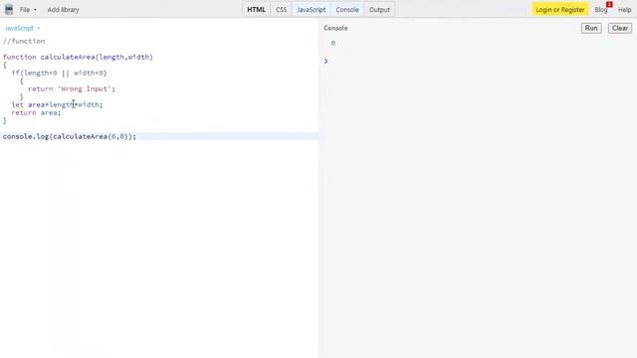637x358 pixels.
Task: Run the code in the console
Action: click(591, 28)
